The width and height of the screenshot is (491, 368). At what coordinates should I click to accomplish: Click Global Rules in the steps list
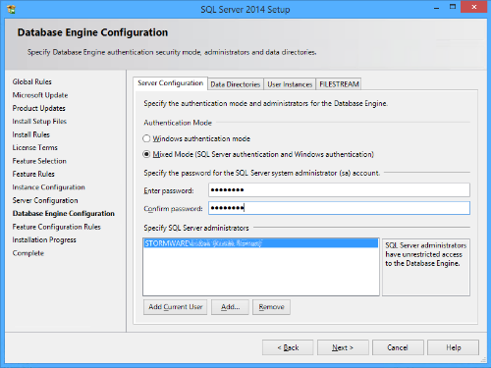(x=32, y=81)
